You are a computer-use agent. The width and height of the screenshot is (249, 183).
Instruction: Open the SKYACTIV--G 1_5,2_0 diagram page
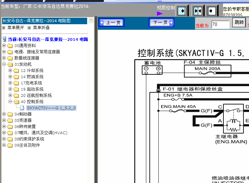(x=51, y=108)
